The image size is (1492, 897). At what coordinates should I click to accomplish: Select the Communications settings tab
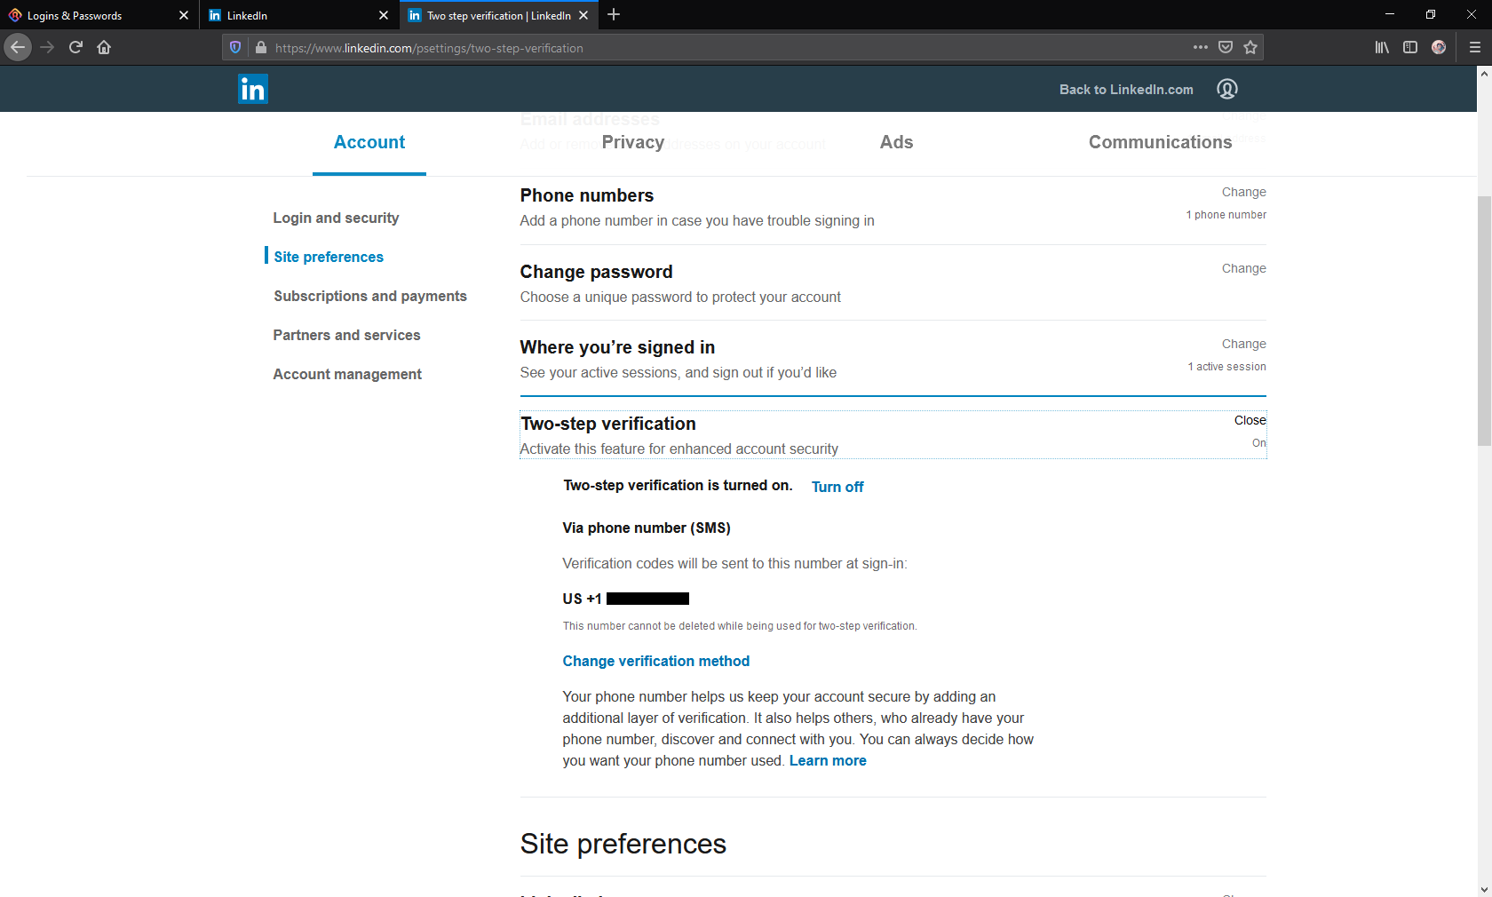(x=1161, y=142)
